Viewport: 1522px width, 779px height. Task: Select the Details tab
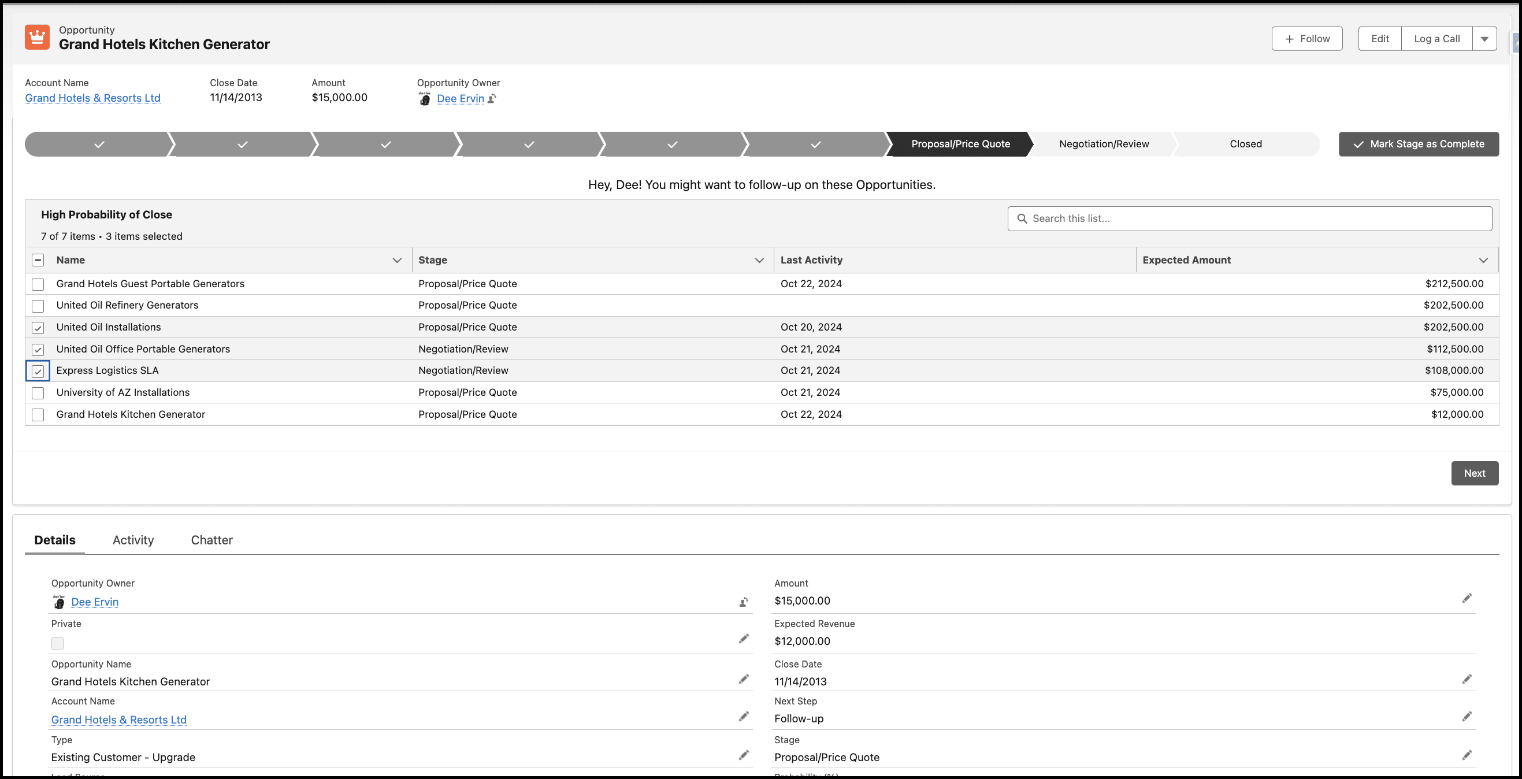tap(55, 540)
